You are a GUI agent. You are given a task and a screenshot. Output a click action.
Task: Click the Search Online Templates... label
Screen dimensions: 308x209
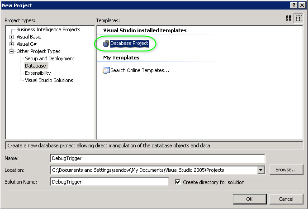pyautogui.click(x=140, y=70)
